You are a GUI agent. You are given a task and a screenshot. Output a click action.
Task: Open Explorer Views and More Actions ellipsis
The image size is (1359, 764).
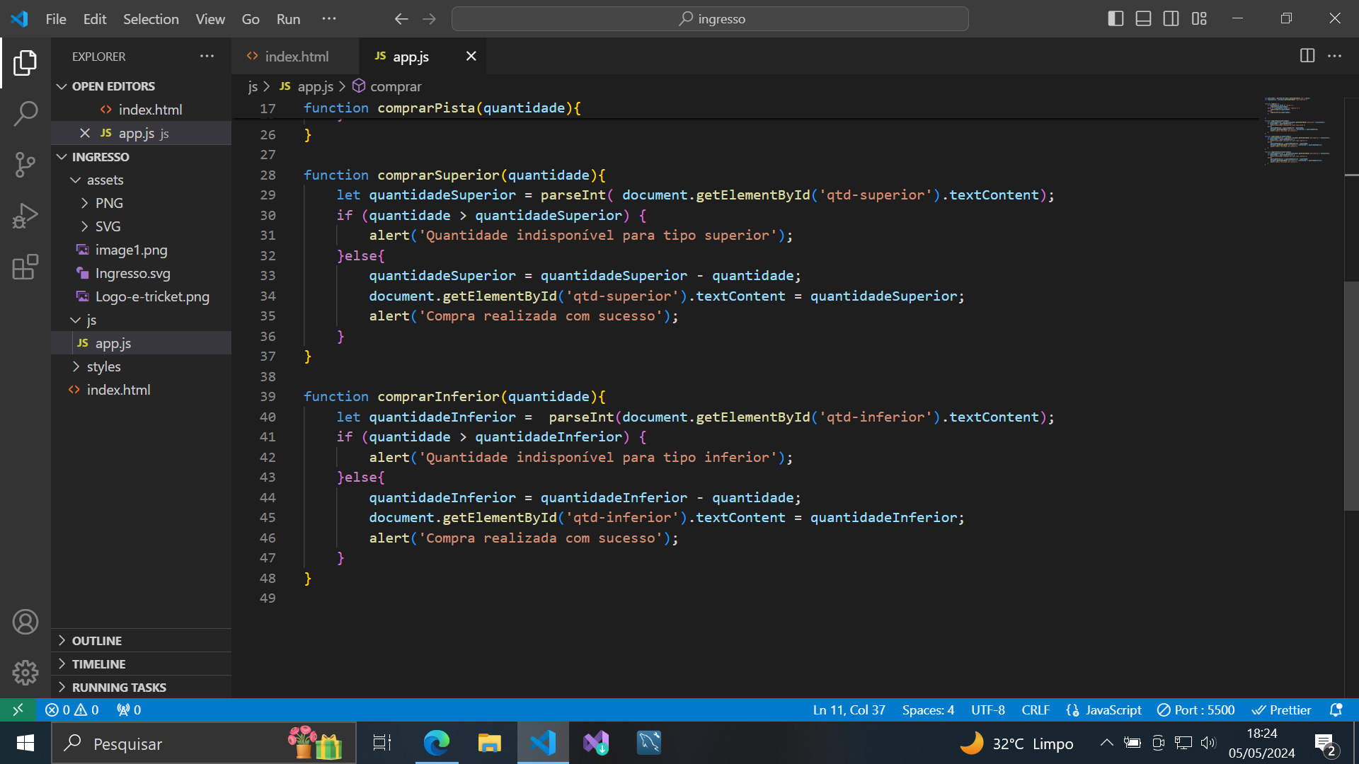point(207,56)
